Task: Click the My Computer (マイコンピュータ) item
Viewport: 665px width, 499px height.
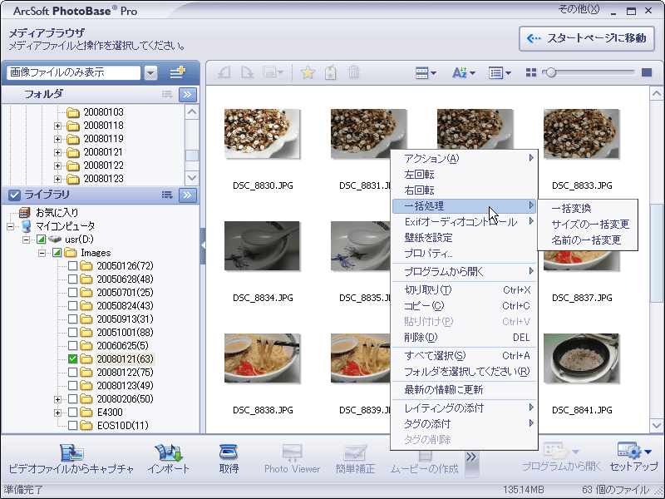Action: pyautogui.click(x=66, y=225)
